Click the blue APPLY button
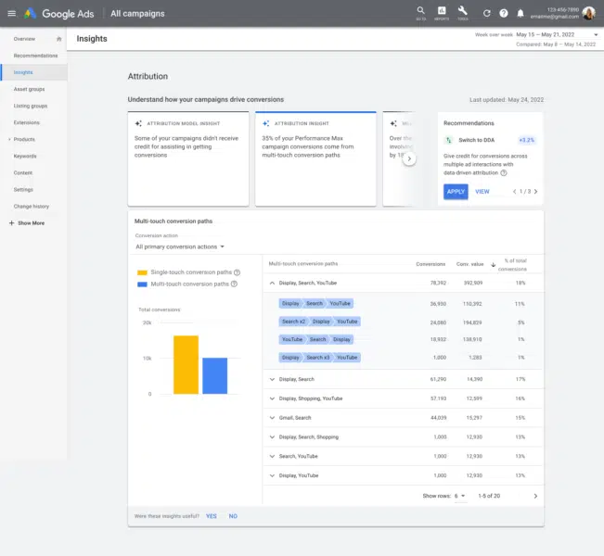Viewport: 604px width, 556px height. coord(456,192)
